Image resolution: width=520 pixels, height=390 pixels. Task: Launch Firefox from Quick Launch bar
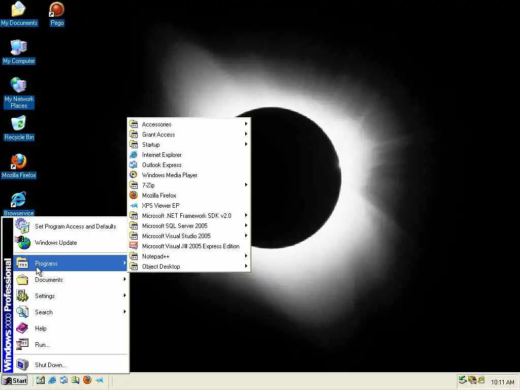87,380
